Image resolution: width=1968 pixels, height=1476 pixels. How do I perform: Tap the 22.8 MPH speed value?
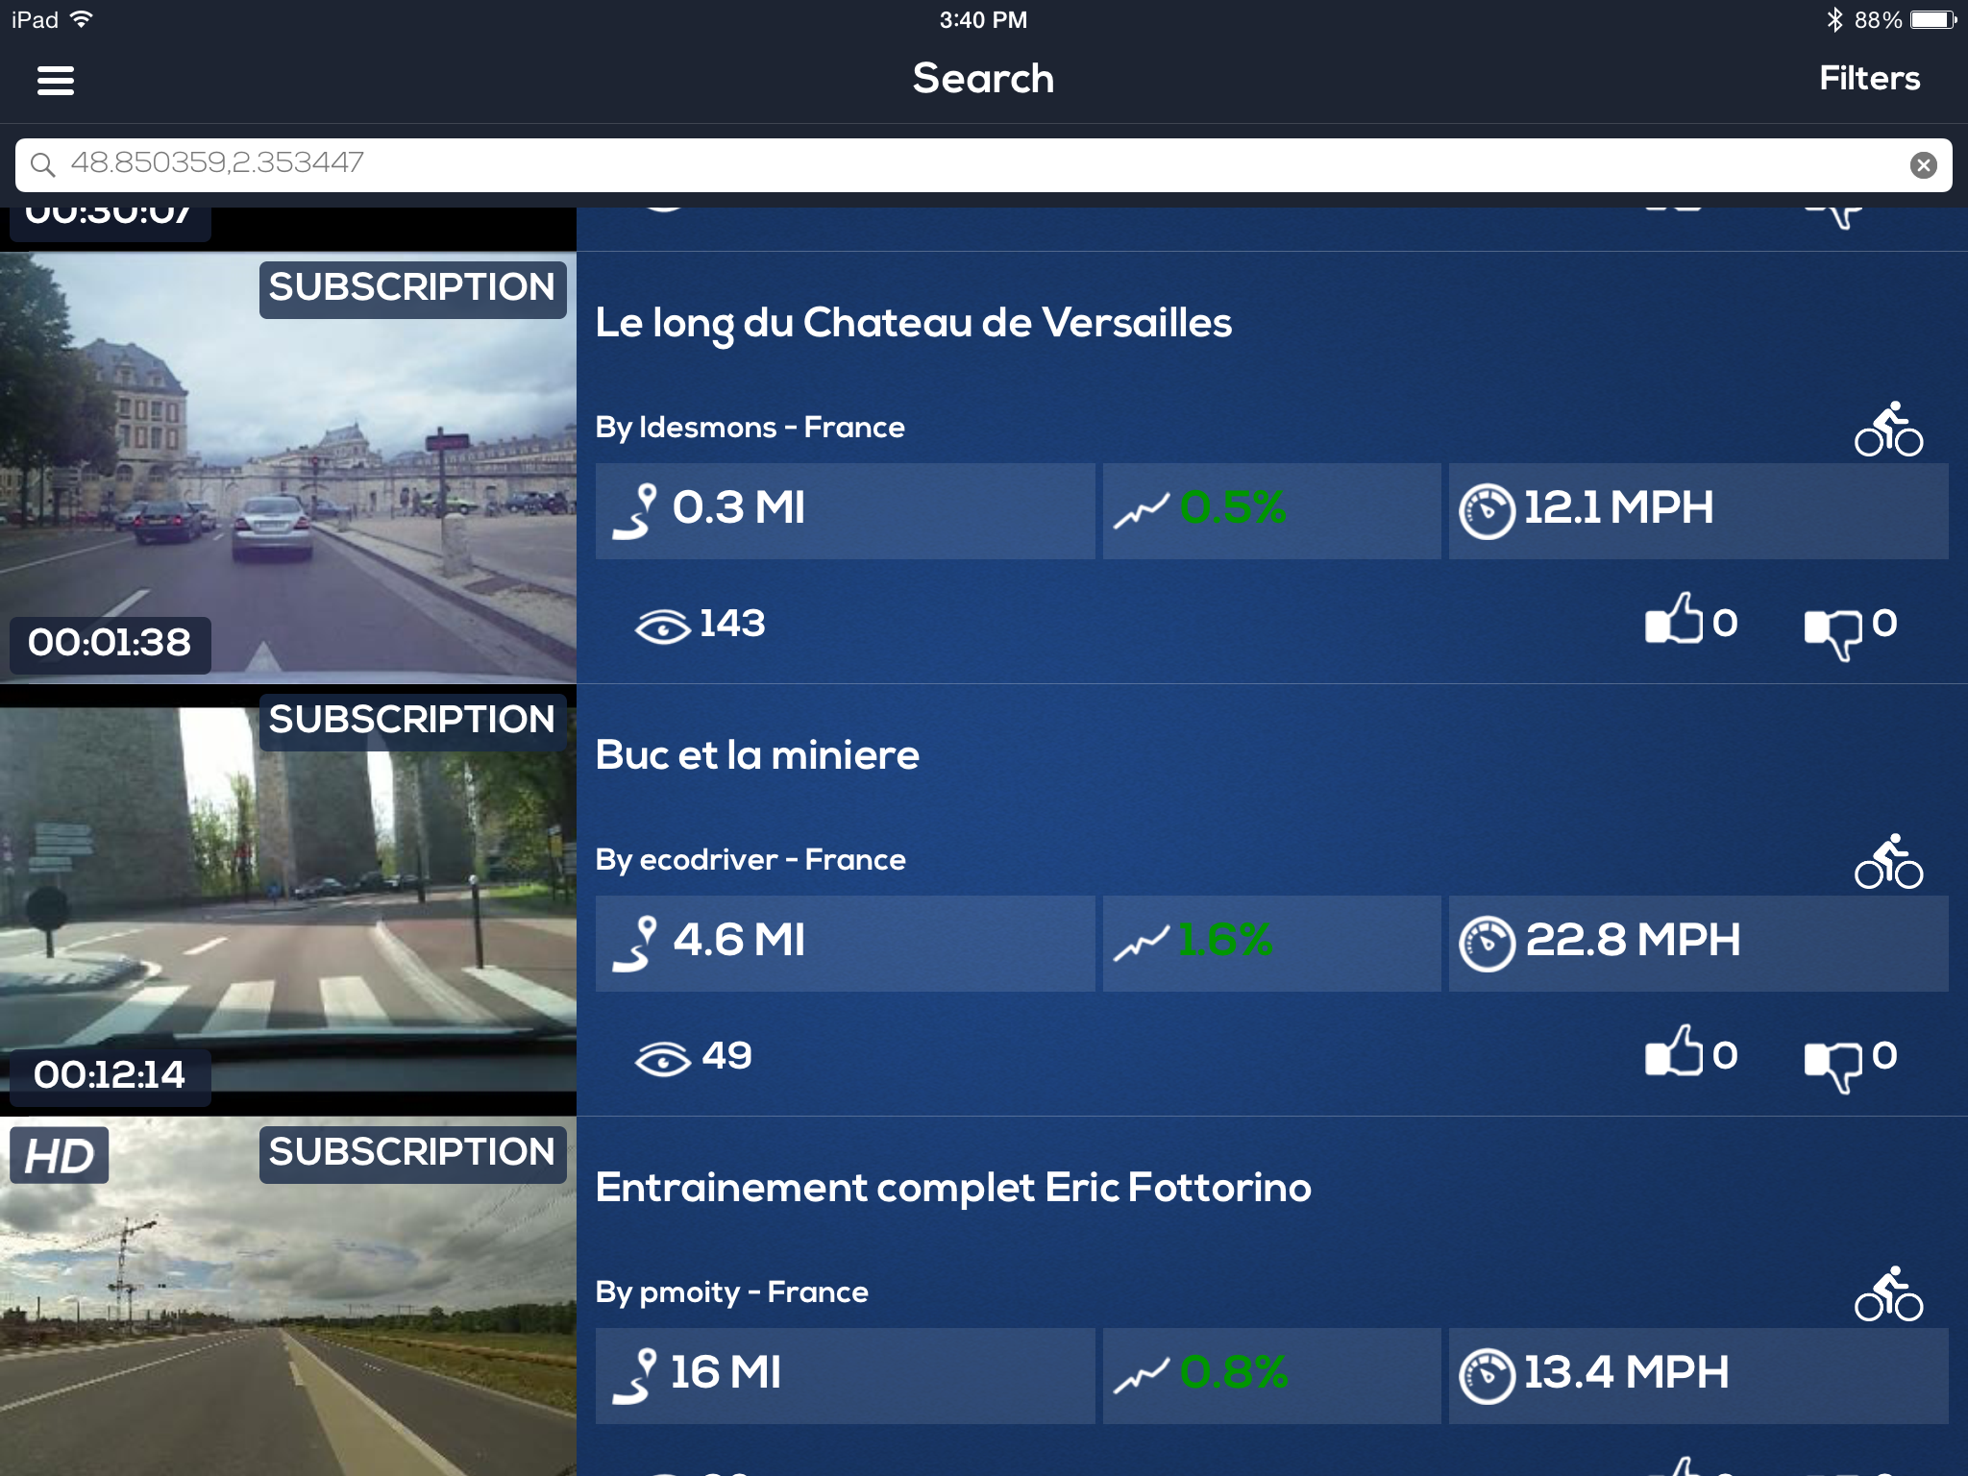coord(1633,940)
